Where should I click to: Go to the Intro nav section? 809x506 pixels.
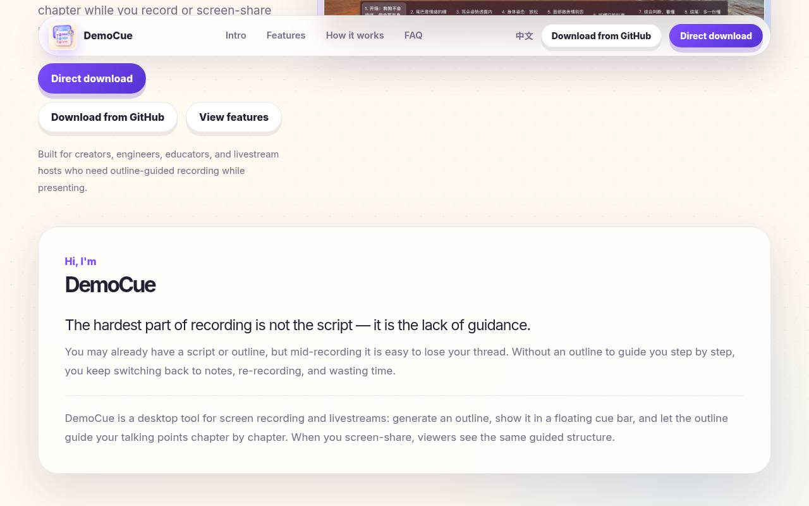coord(236,35)
